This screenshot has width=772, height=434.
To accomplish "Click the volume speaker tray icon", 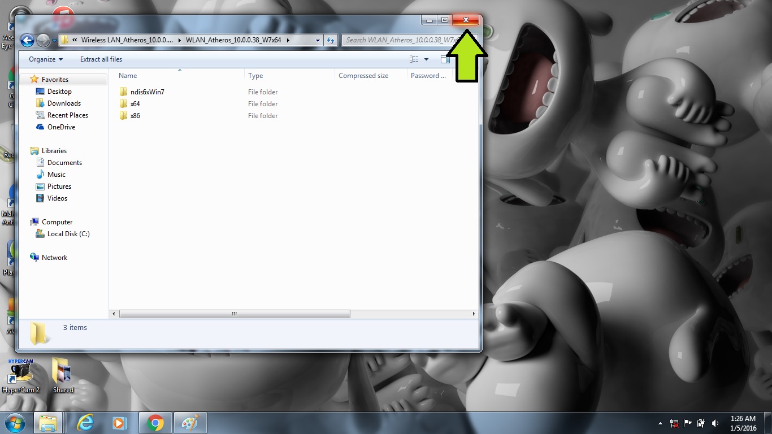I will [715, 423].
